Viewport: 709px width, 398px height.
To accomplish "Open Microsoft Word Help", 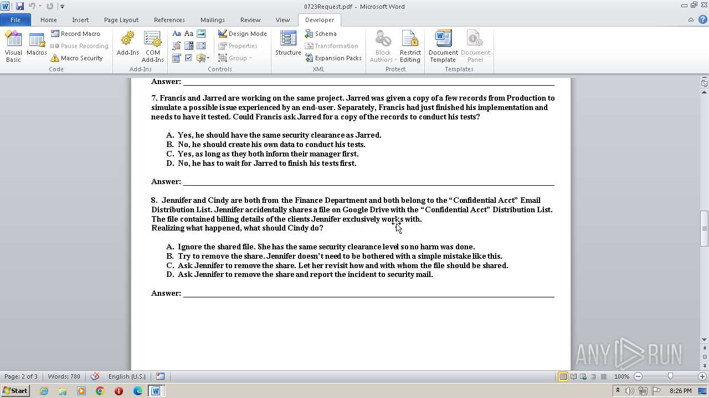I will coord(702,20).
